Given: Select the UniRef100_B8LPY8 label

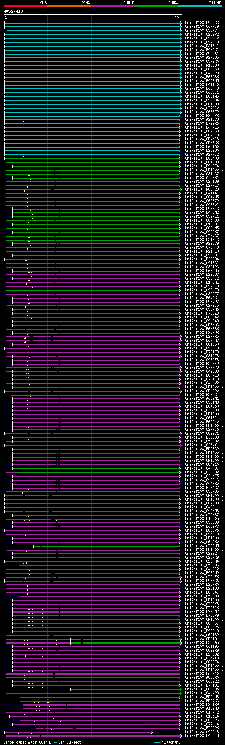Looking at the screenshot, I should [x=202, y=116].
